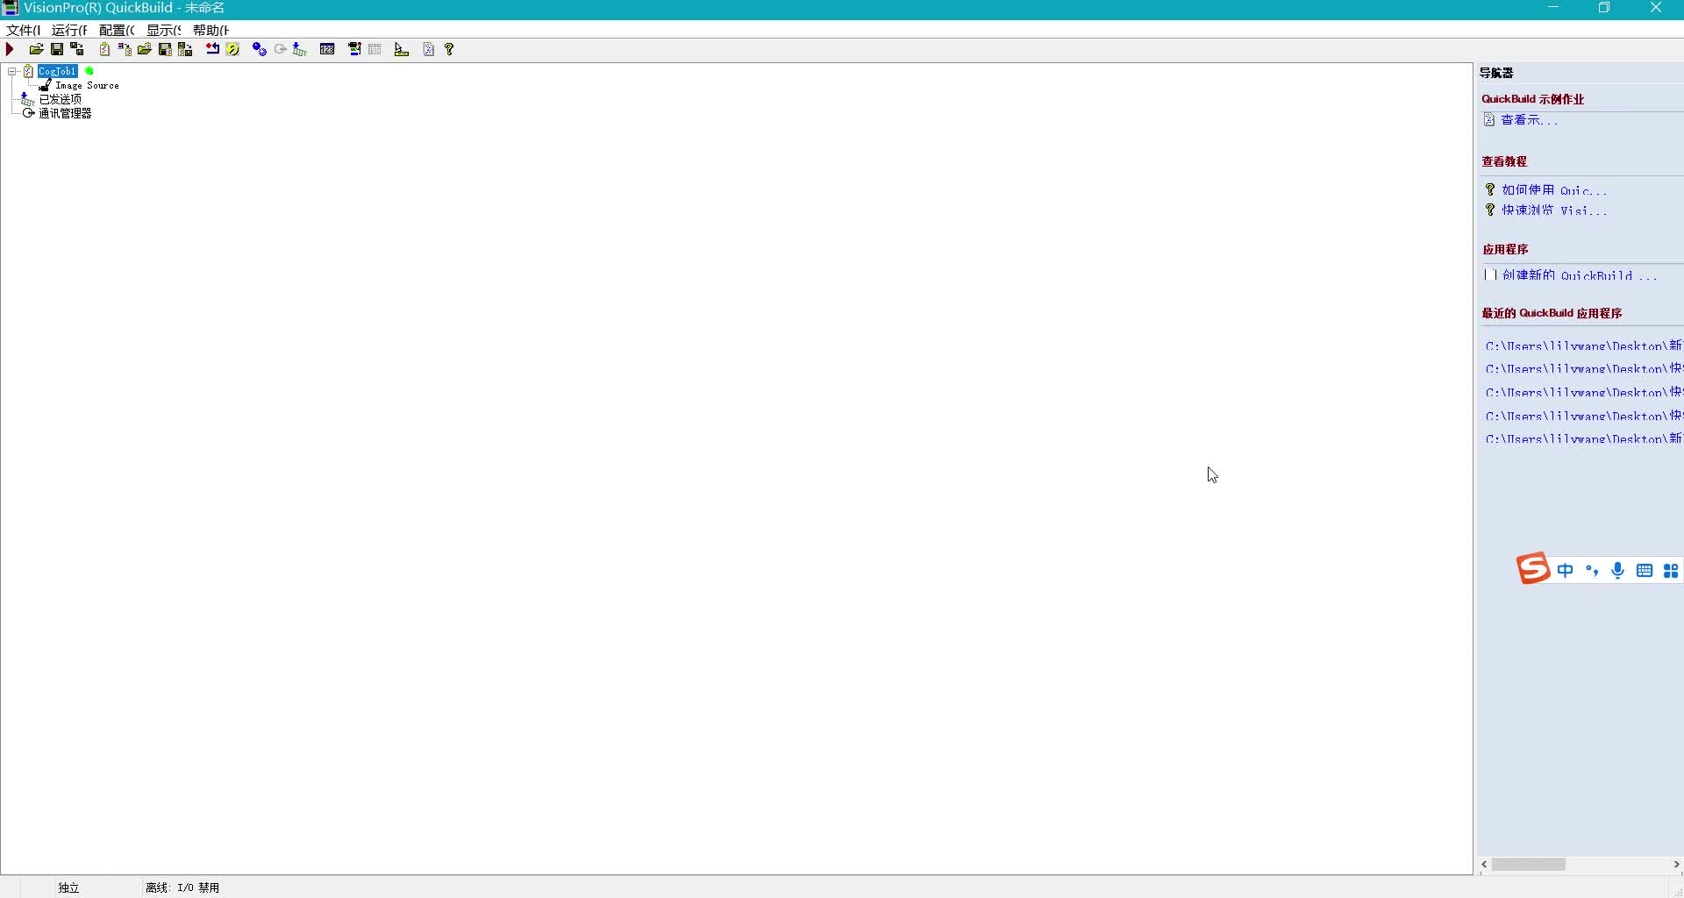Select 已发送项 tree item
The height and width of the screenshot is (898, 1684).
click(61, 100)
